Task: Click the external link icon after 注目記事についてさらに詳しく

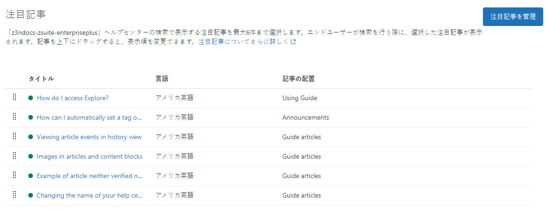Action: 294,42
